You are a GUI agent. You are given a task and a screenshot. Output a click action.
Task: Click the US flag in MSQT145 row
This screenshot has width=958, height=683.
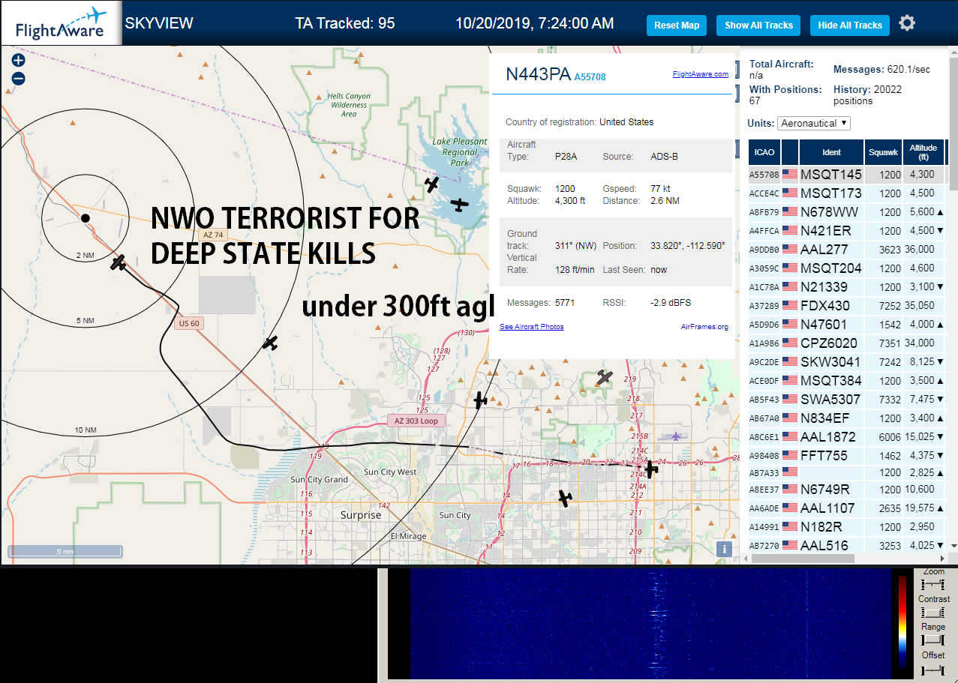[x=789, y=175]
